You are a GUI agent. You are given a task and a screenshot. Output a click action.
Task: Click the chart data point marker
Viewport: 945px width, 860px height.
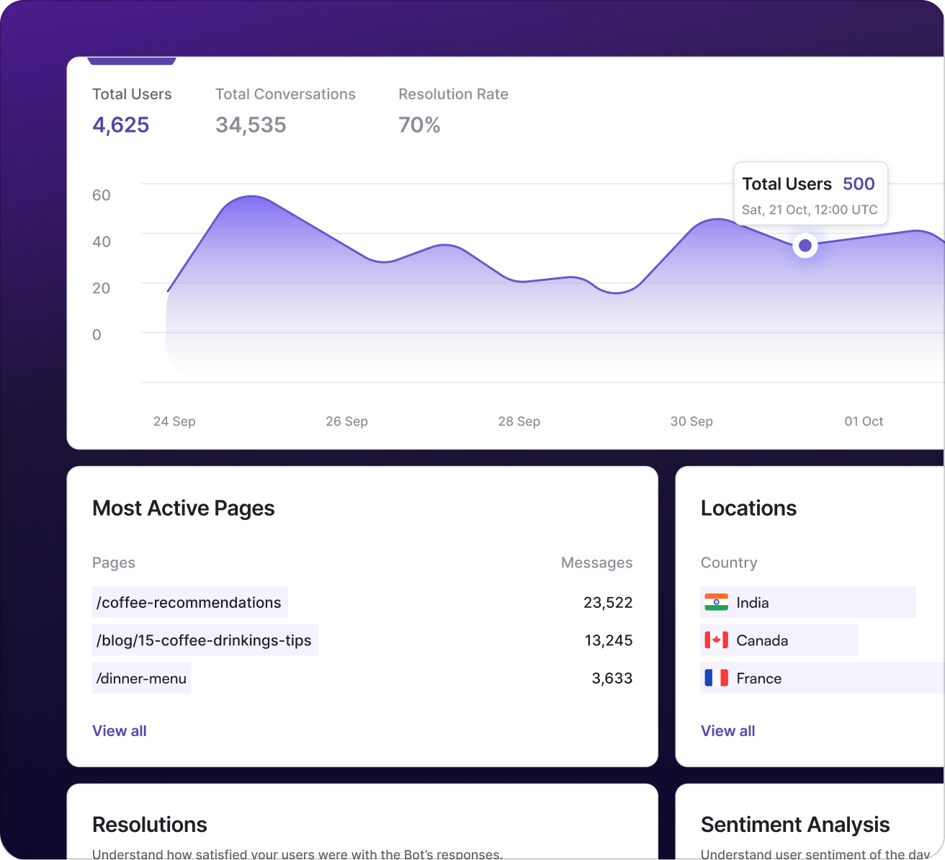point(805,246)
